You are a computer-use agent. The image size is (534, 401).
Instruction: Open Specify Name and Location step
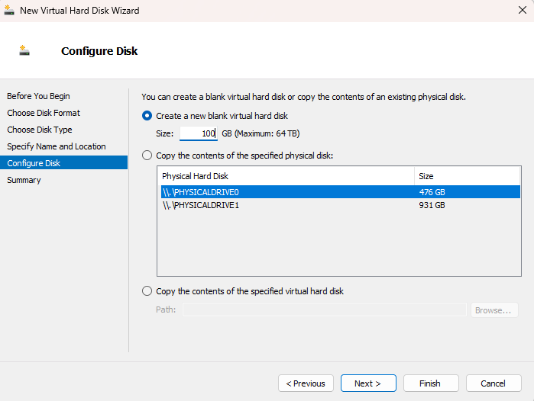coord(57,146)
